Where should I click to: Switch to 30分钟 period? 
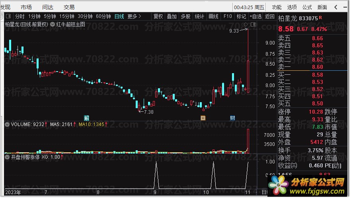point(85,16)
